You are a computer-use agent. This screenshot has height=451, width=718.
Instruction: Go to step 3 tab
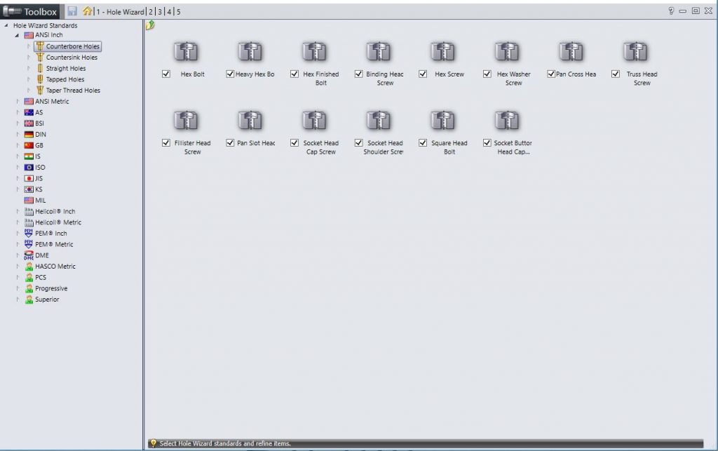click(160, 12)
